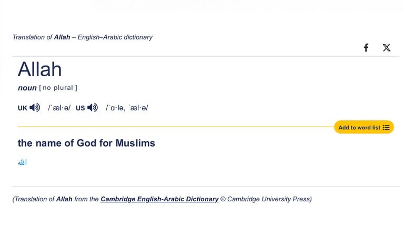Click the "noun" part-of-speech label
404x226 pixels.
[27, 88]
